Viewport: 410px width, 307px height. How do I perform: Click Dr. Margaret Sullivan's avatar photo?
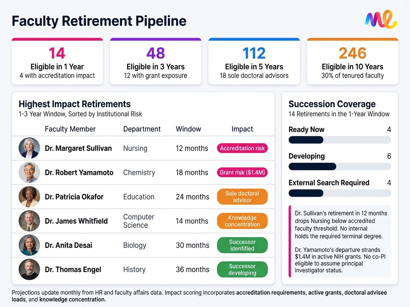pyautogui.click(x=29, y=148)
